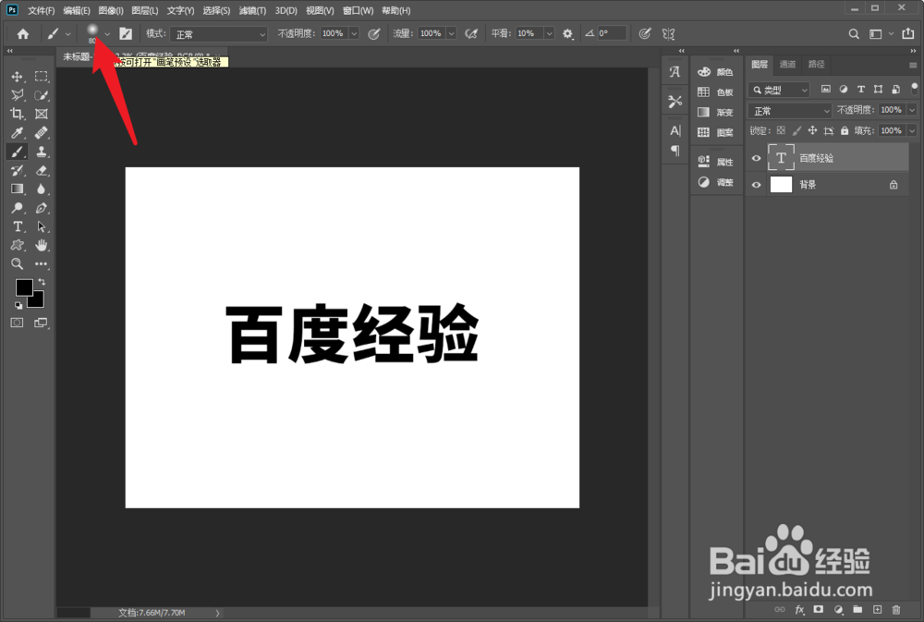This screenshot has width=924, height=622.
Task: Hide the 百度经验 text layer
Action: coord(756,158)
